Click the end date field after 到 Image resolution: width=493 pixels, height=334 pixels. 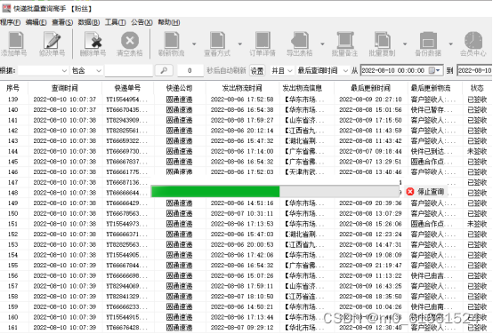[474, 71]
